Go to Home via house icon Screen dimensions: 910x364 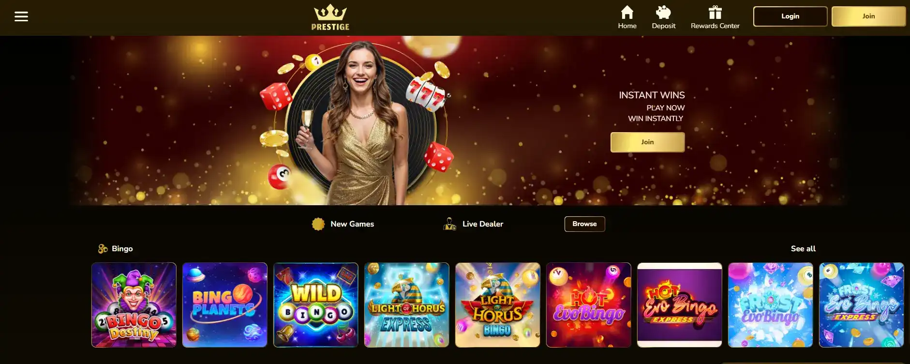(x=627, y=12)
